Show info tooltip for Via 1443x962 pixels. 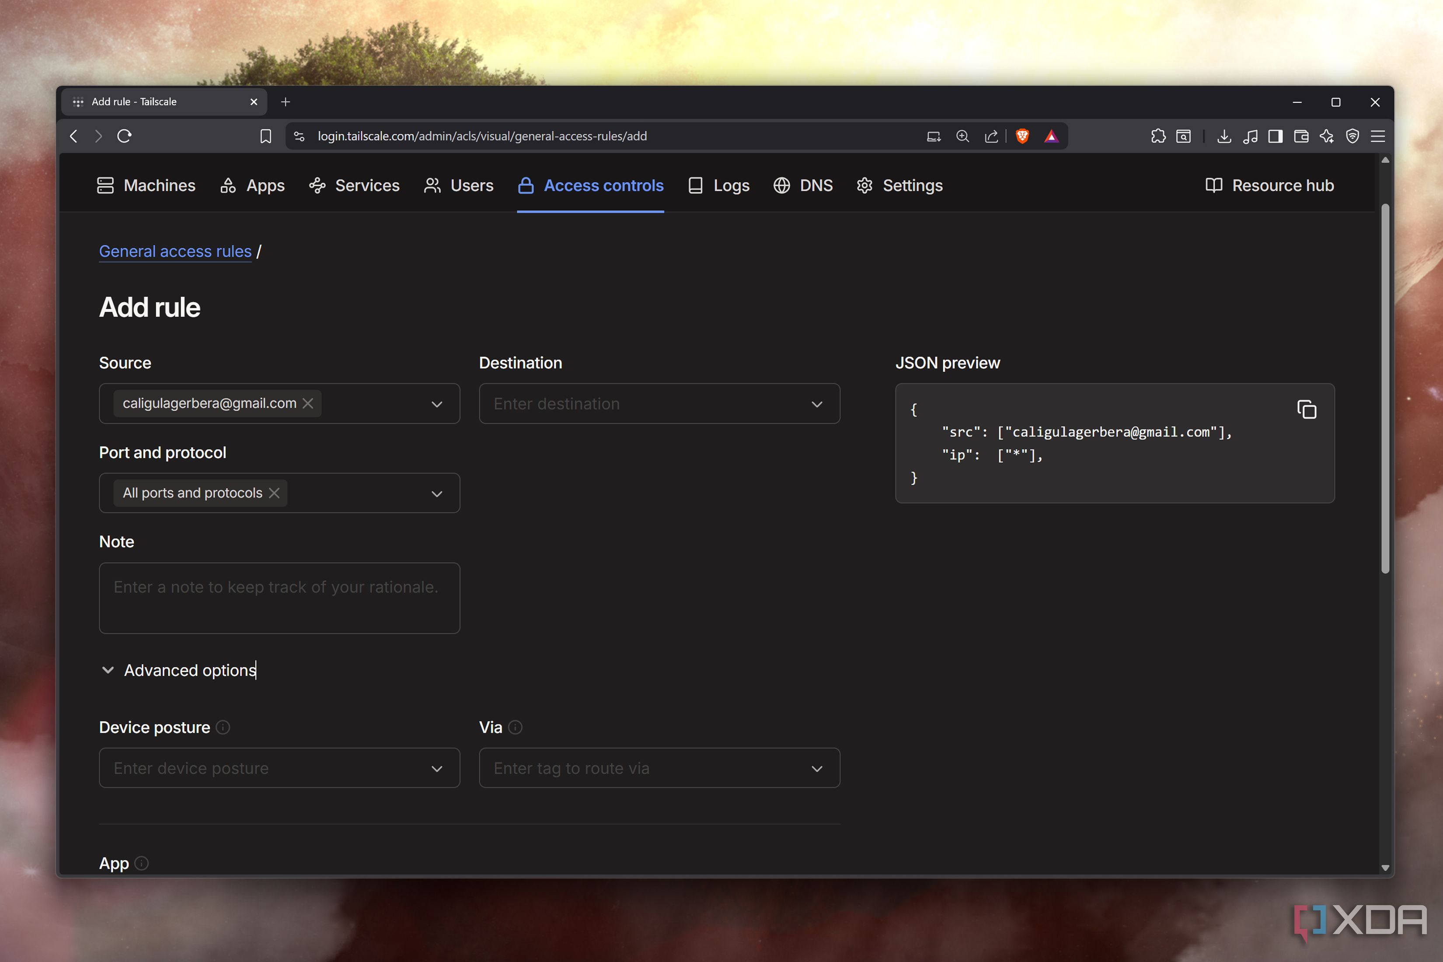(x=516, y=727)
